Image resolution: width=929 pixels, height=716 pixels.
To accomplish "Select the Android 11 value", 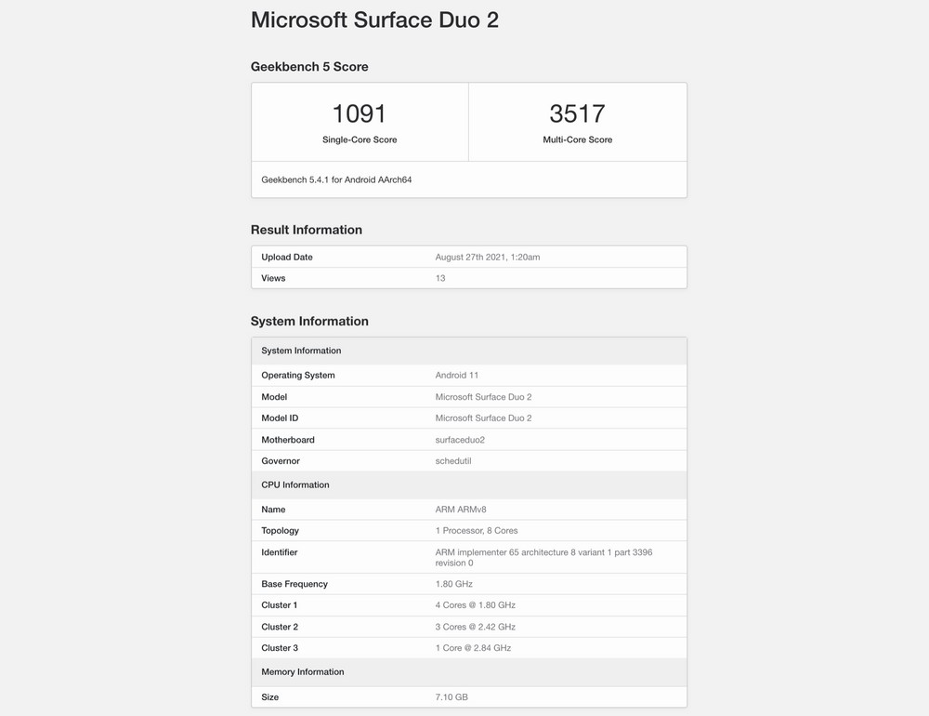I will (x=457, y=375).
